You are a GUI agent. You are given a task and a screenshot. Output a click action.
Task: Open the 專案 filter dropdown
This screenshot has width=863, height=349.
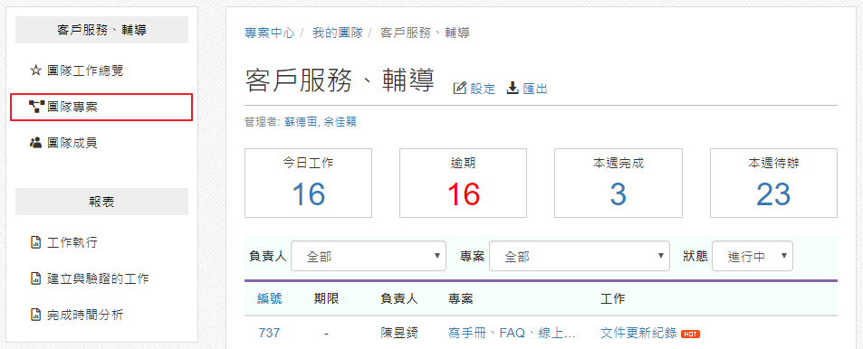pos(580,256)
